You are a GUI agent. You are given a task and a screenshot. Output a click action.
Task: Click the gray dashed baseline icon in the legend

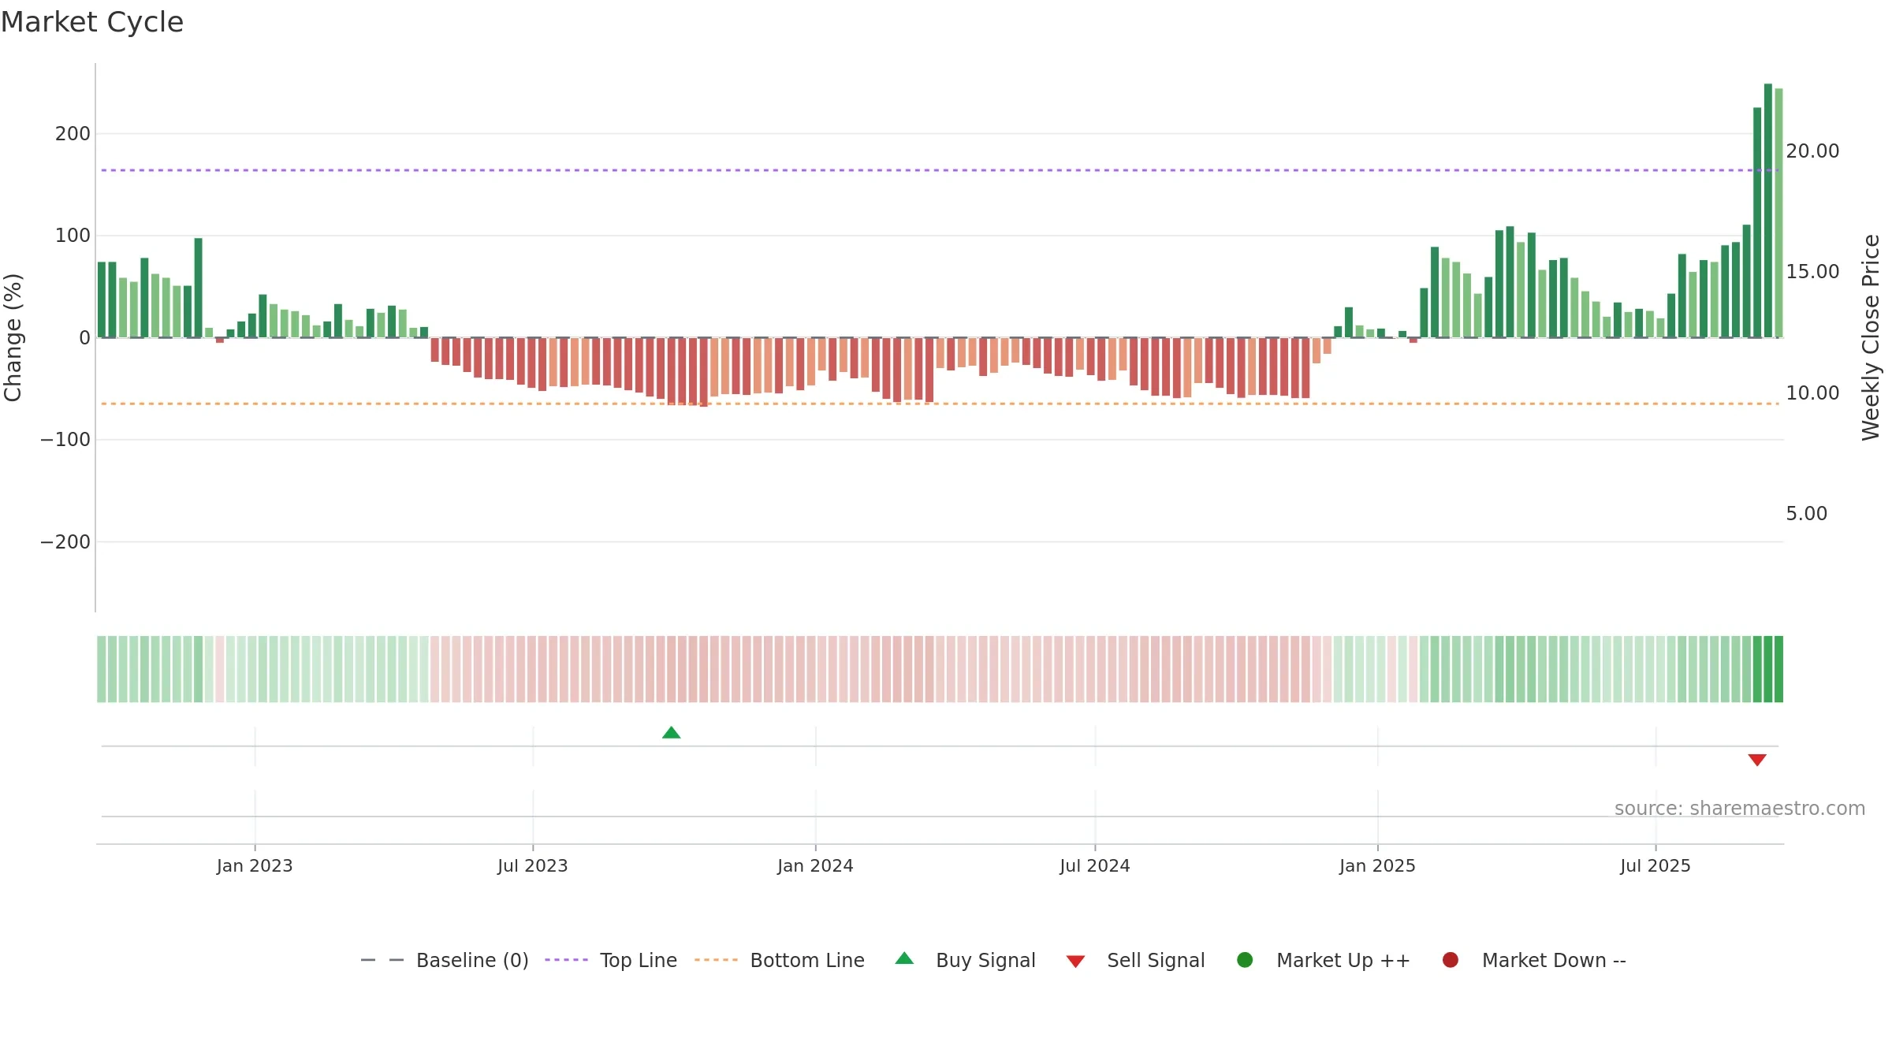(x=382, y=960)
